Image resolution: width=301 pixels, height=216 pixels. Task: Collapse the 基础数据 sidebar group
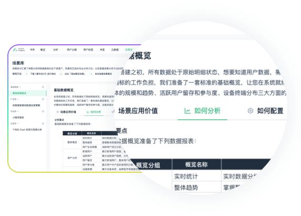pyautogui.click(x=16, y=87)
